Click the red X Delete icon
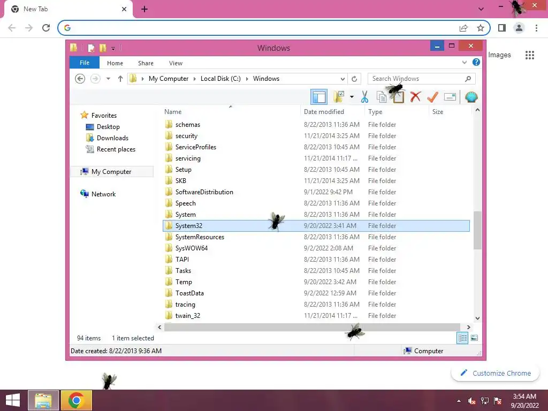The width and height of the screenshot is (548, 411). (415, 97)
